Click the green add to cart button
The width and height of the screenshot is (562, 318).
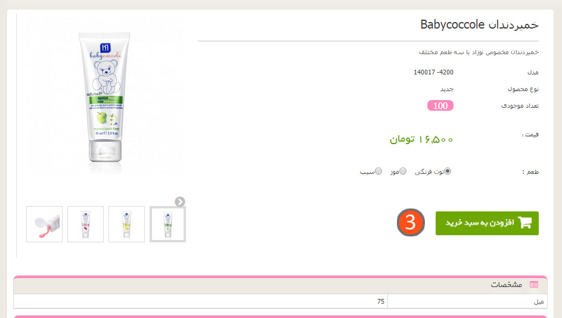coord(487,223)
